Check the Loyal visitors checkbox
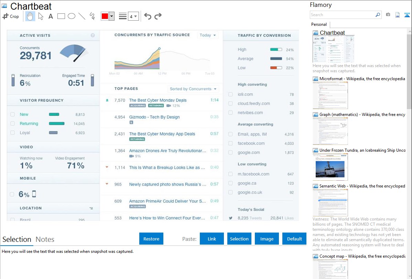This screenshot has height=279, width=412. pyautogui.click(x=12, y=133)
